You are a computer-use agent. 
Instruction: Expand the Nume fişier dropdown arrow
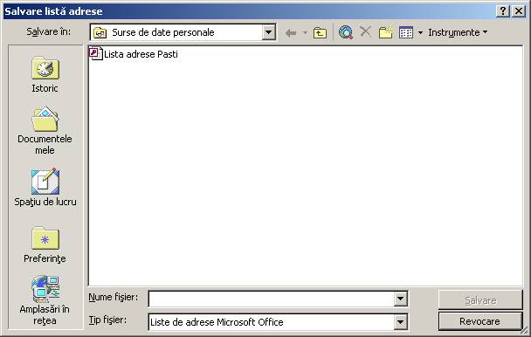click(x=400, y=299)
